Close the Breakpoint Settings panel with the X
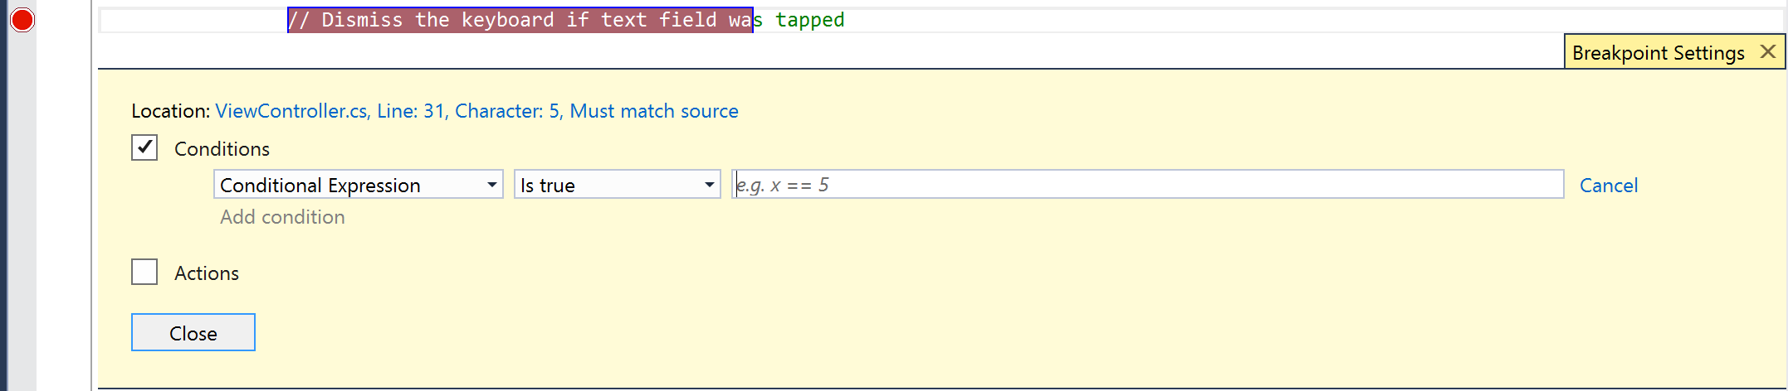The height and width of the screenshot is (391, 1788). tap(1768, 52)
